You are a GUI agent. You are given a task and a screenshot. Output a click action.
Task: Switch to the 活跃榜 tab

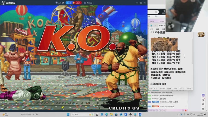pyautogui.click(x=162, y=21)
